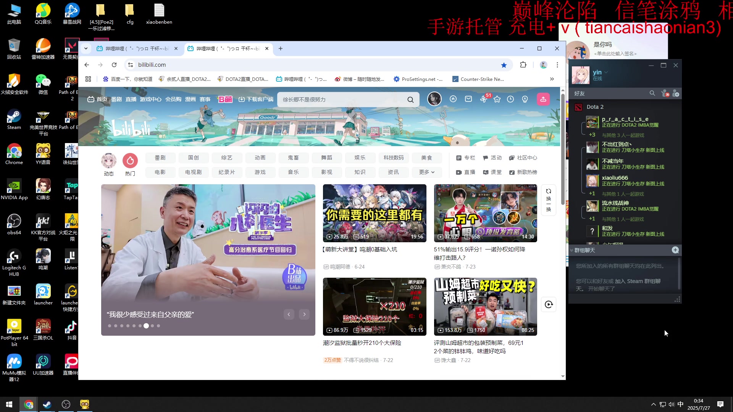This screenshot has height=412, width=733.
Task: Open 会员购 in Bilibili top nav
Action: click(173, 99)
